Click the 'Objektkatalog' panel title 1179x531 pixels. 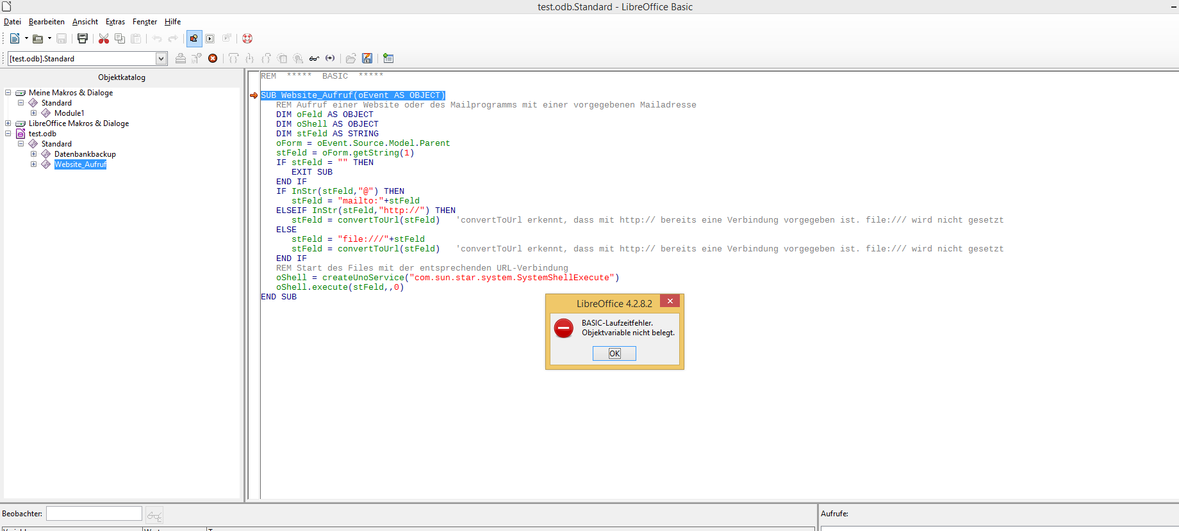(x=122, y=77)
